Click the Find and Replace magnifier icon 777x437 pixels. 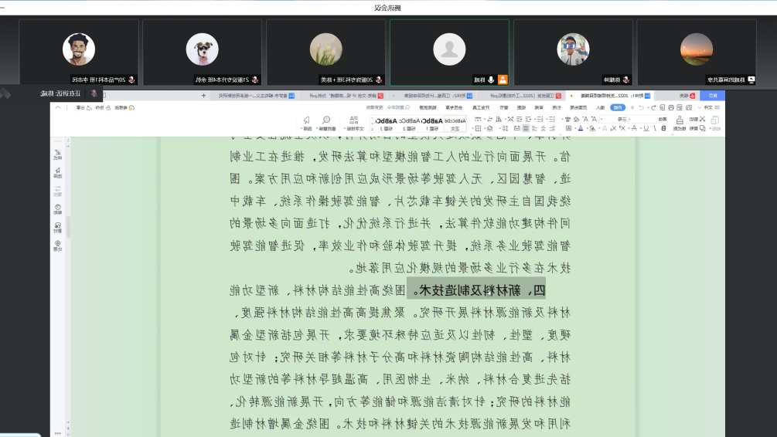coord(326,120)
